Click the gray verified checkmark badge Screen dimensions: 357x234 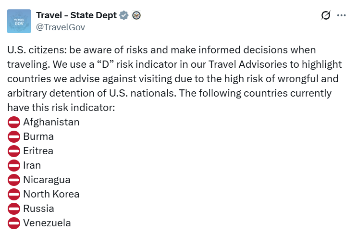pos(124,15)
